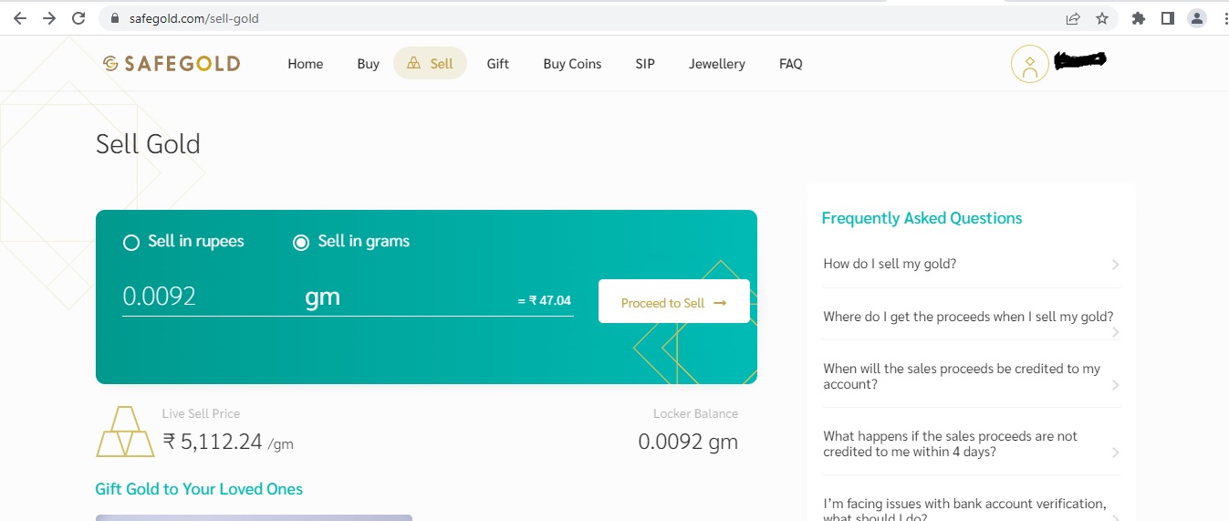Open the SIP navigation item

[x=645, y=64]
